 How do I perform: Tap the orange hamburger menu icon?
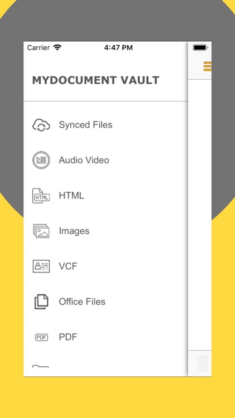coord(207,66)
